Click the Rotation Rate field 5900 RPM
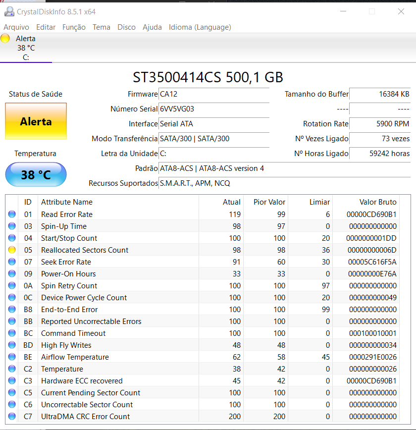 [380, 124]
